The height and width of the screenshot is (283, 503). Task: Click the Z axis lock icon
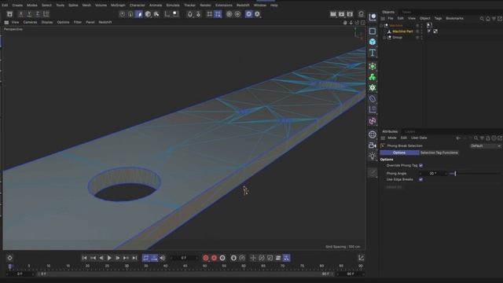pyautogui.click(x=38, y=14)
